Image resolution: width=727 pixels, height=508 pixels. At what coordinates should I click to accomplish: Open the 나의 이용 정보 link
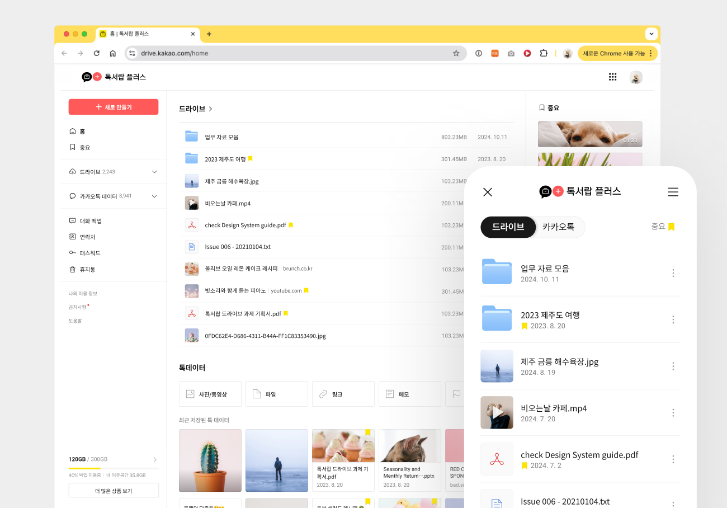pos(83,294)
